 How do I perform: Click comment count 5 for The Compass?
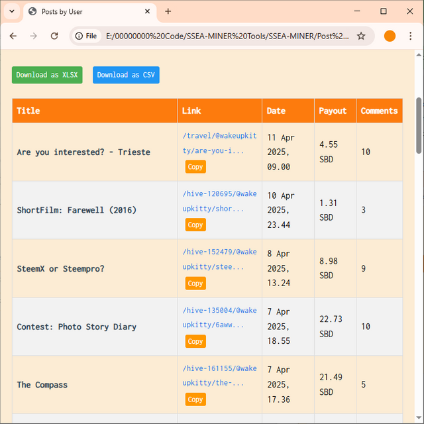click(364, 384)
